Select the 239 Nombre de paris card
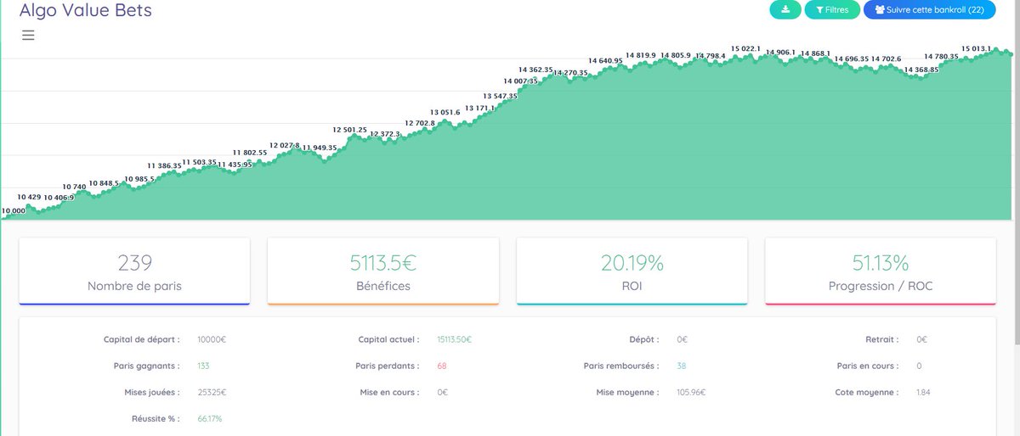Viewport: 1020px width, 436px height. (x=134, y=271)
